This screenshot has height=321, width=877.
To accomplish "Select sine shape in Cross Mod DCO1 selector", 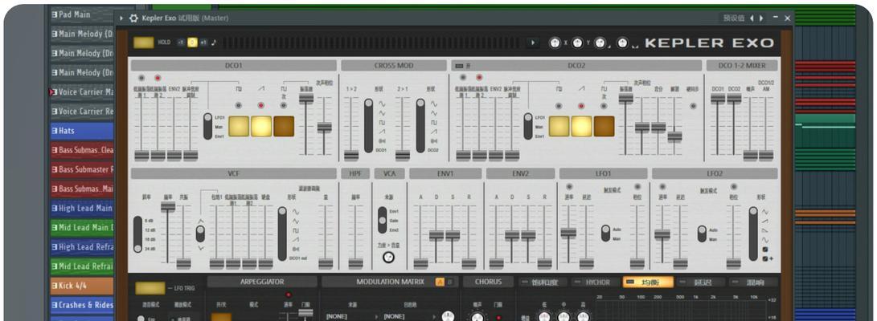I will pos(383,104).
